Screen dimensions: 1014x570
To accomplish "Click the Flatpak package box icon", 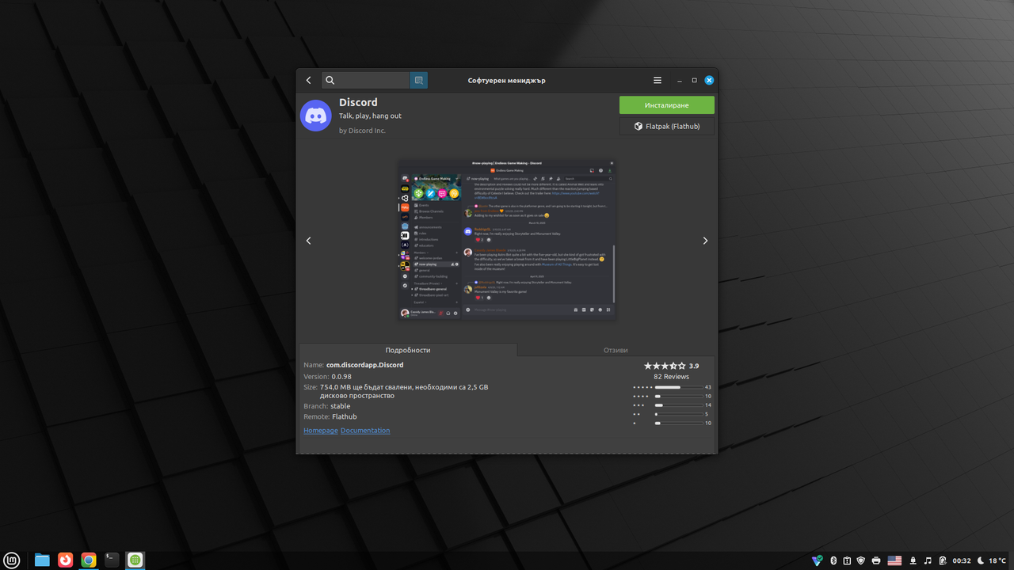I will pyautogui.click(x=639, y=127).
